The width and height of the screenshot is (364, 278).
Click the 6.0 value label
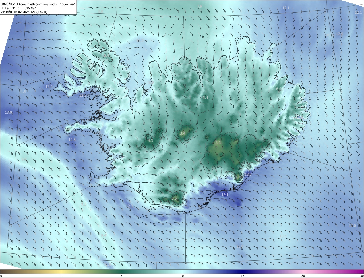pos(279,89)
